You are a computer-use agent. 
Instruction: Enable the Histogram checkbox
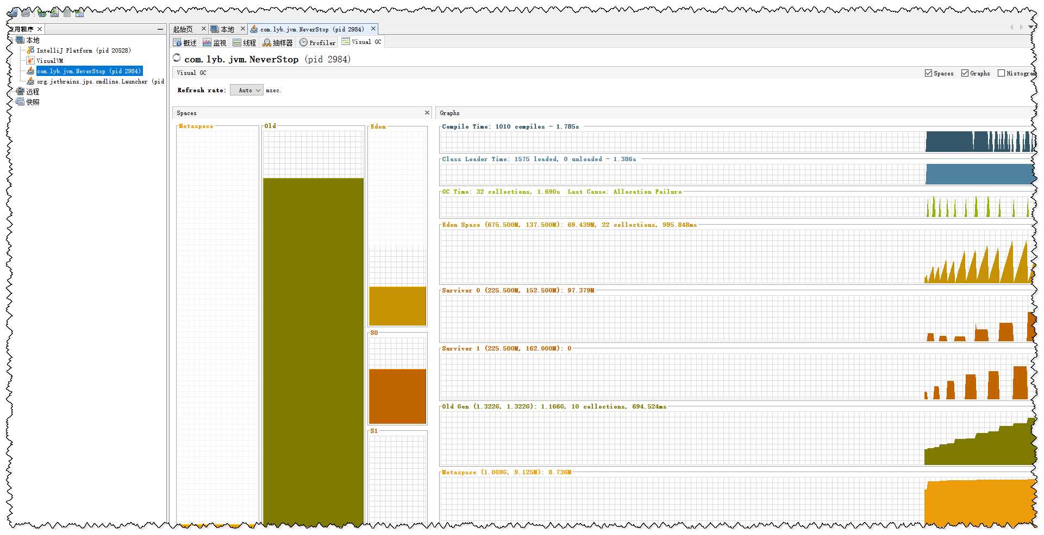click(x=1002, y=73)
